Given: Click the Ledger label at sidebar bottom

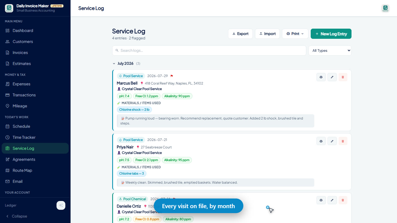Looking at the screenshot, I should tap(11, 205).
